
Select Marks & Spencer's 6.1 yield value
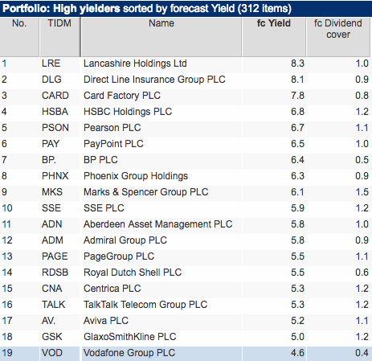(297, 192)
